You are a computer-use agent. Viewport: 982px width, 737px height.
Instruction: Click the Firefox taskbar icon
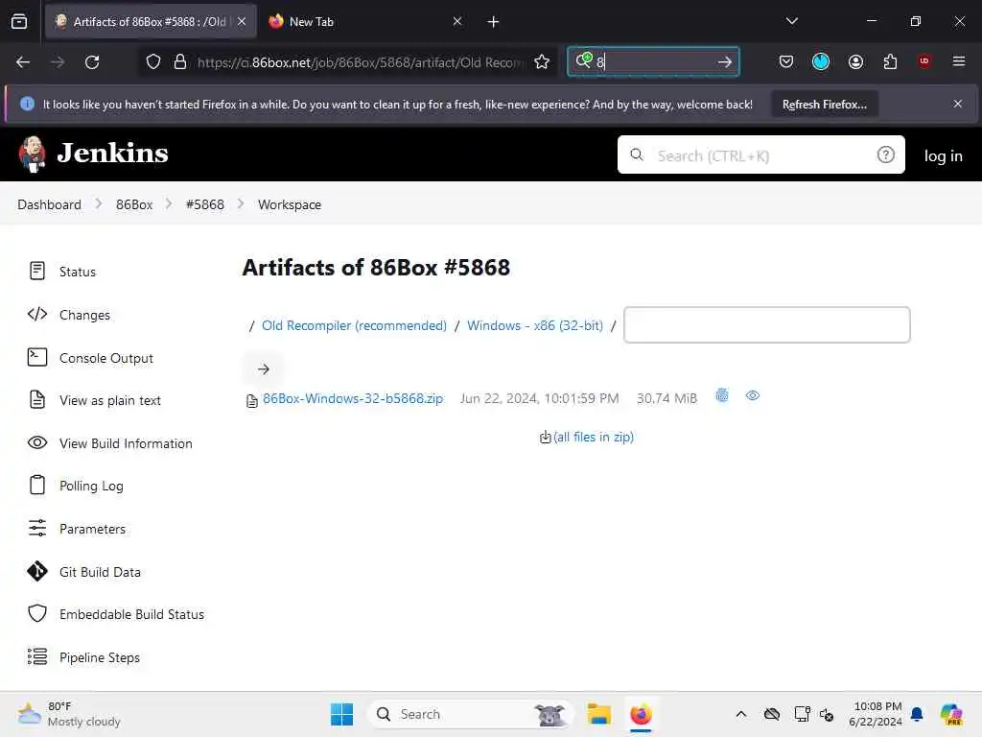641,714
